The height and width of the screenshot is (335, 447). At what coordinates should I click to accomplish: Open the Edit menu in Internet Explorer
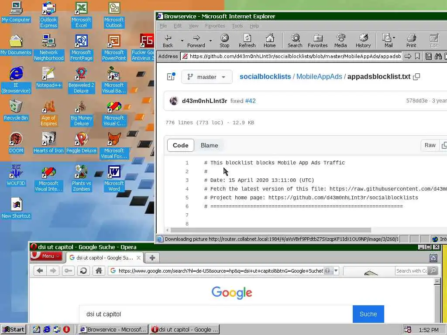click(178, 26)
